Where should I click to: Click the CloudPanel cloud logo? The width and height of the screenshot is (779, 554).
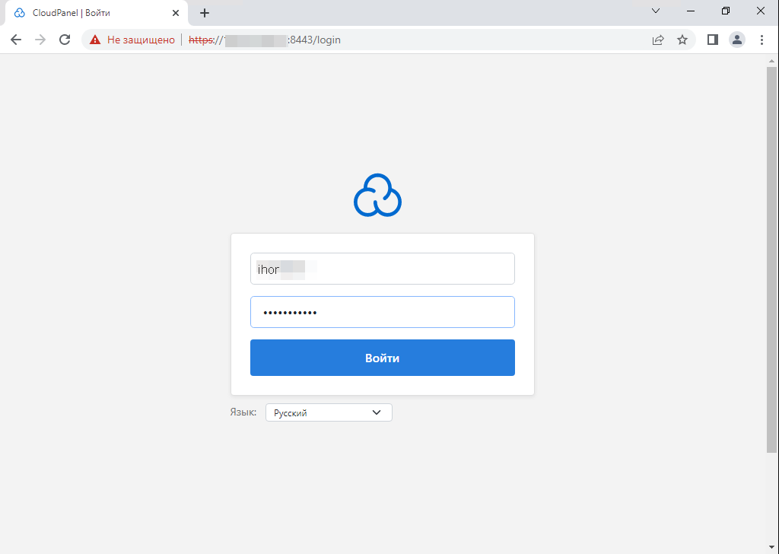click(377, 195)
